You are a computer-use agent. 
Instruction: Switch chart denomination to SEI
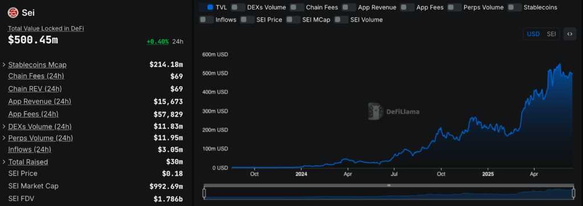tap(551, 34)
